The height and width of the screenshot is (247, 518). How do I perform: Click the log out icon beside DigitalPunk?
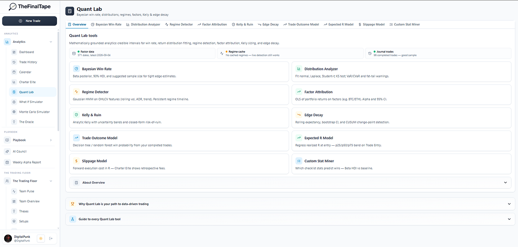(51, 238)
